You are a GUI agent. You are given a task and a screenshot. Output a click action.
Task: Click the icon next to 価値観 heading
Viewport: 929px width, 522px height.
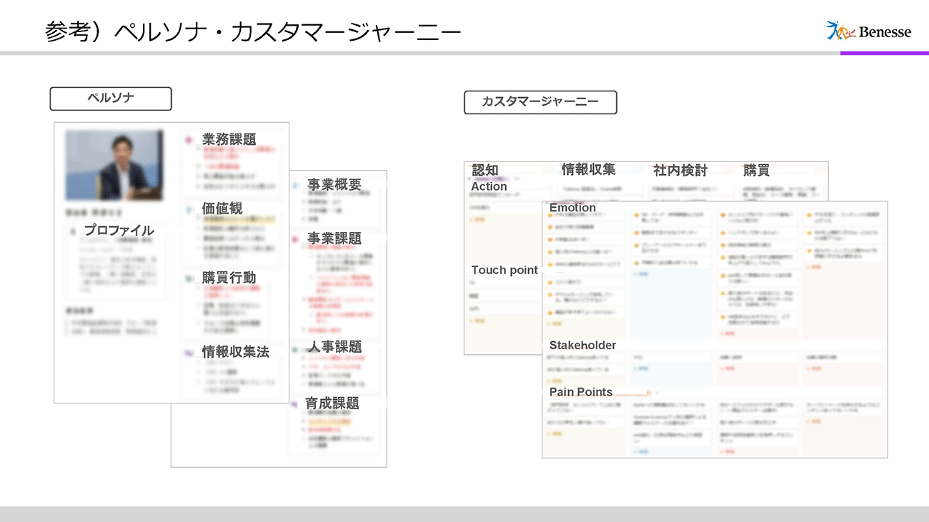pos(189,209)
